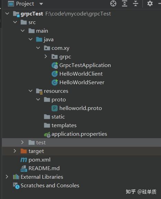Select the test folder label

pyautogui.click(x=41, y=143)
